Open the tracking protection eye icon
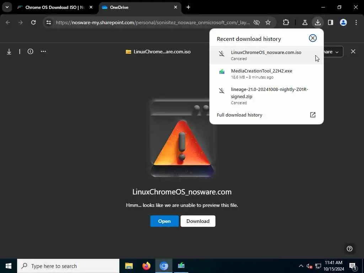Image resolution: width=364 pixels, height=273 pixels. tap(257, 22)
